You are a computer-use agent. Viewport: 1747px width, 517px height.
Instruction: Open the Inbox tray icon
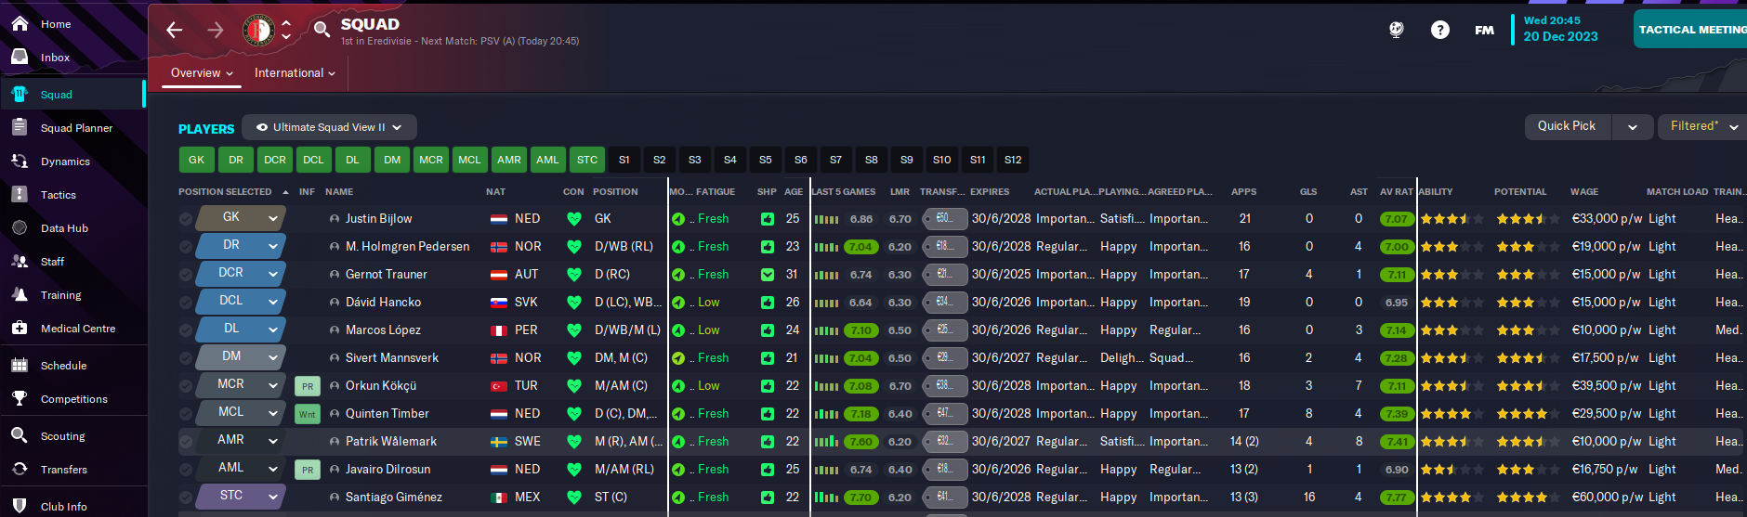pyautogui.click(x=20, y=57)
